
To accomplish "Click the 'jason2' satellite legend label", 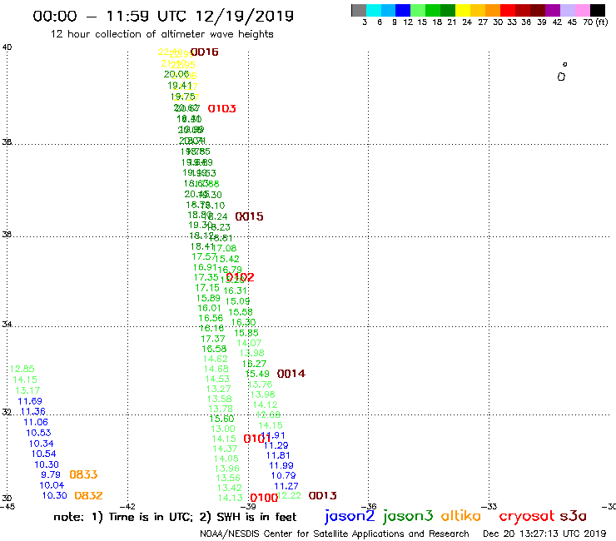I will point(350,516).
